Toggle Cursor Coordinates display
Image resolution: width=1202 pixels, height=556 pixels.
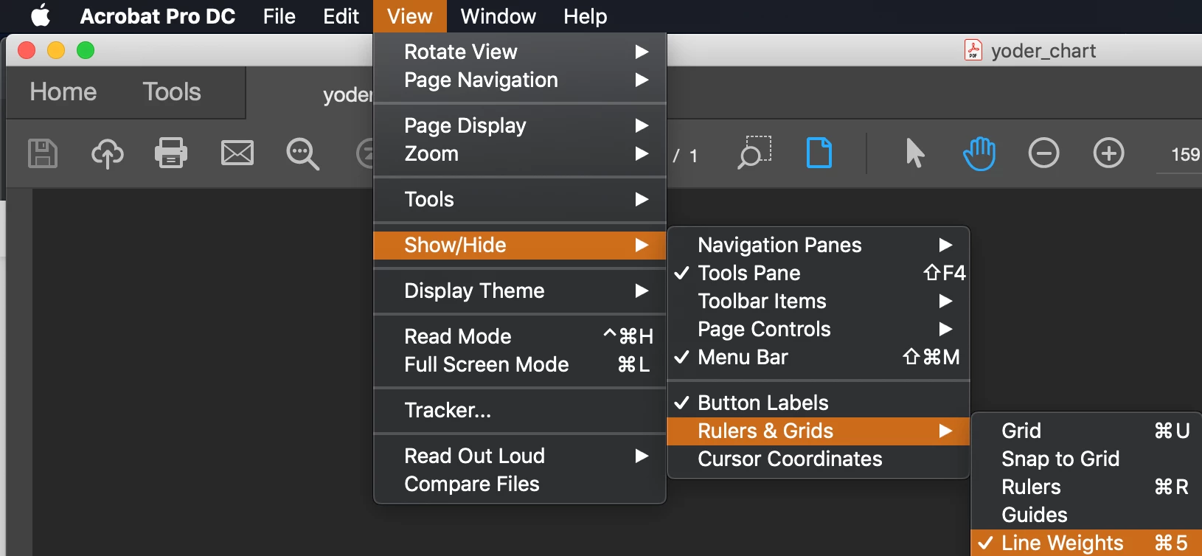(x=819, y=459)
